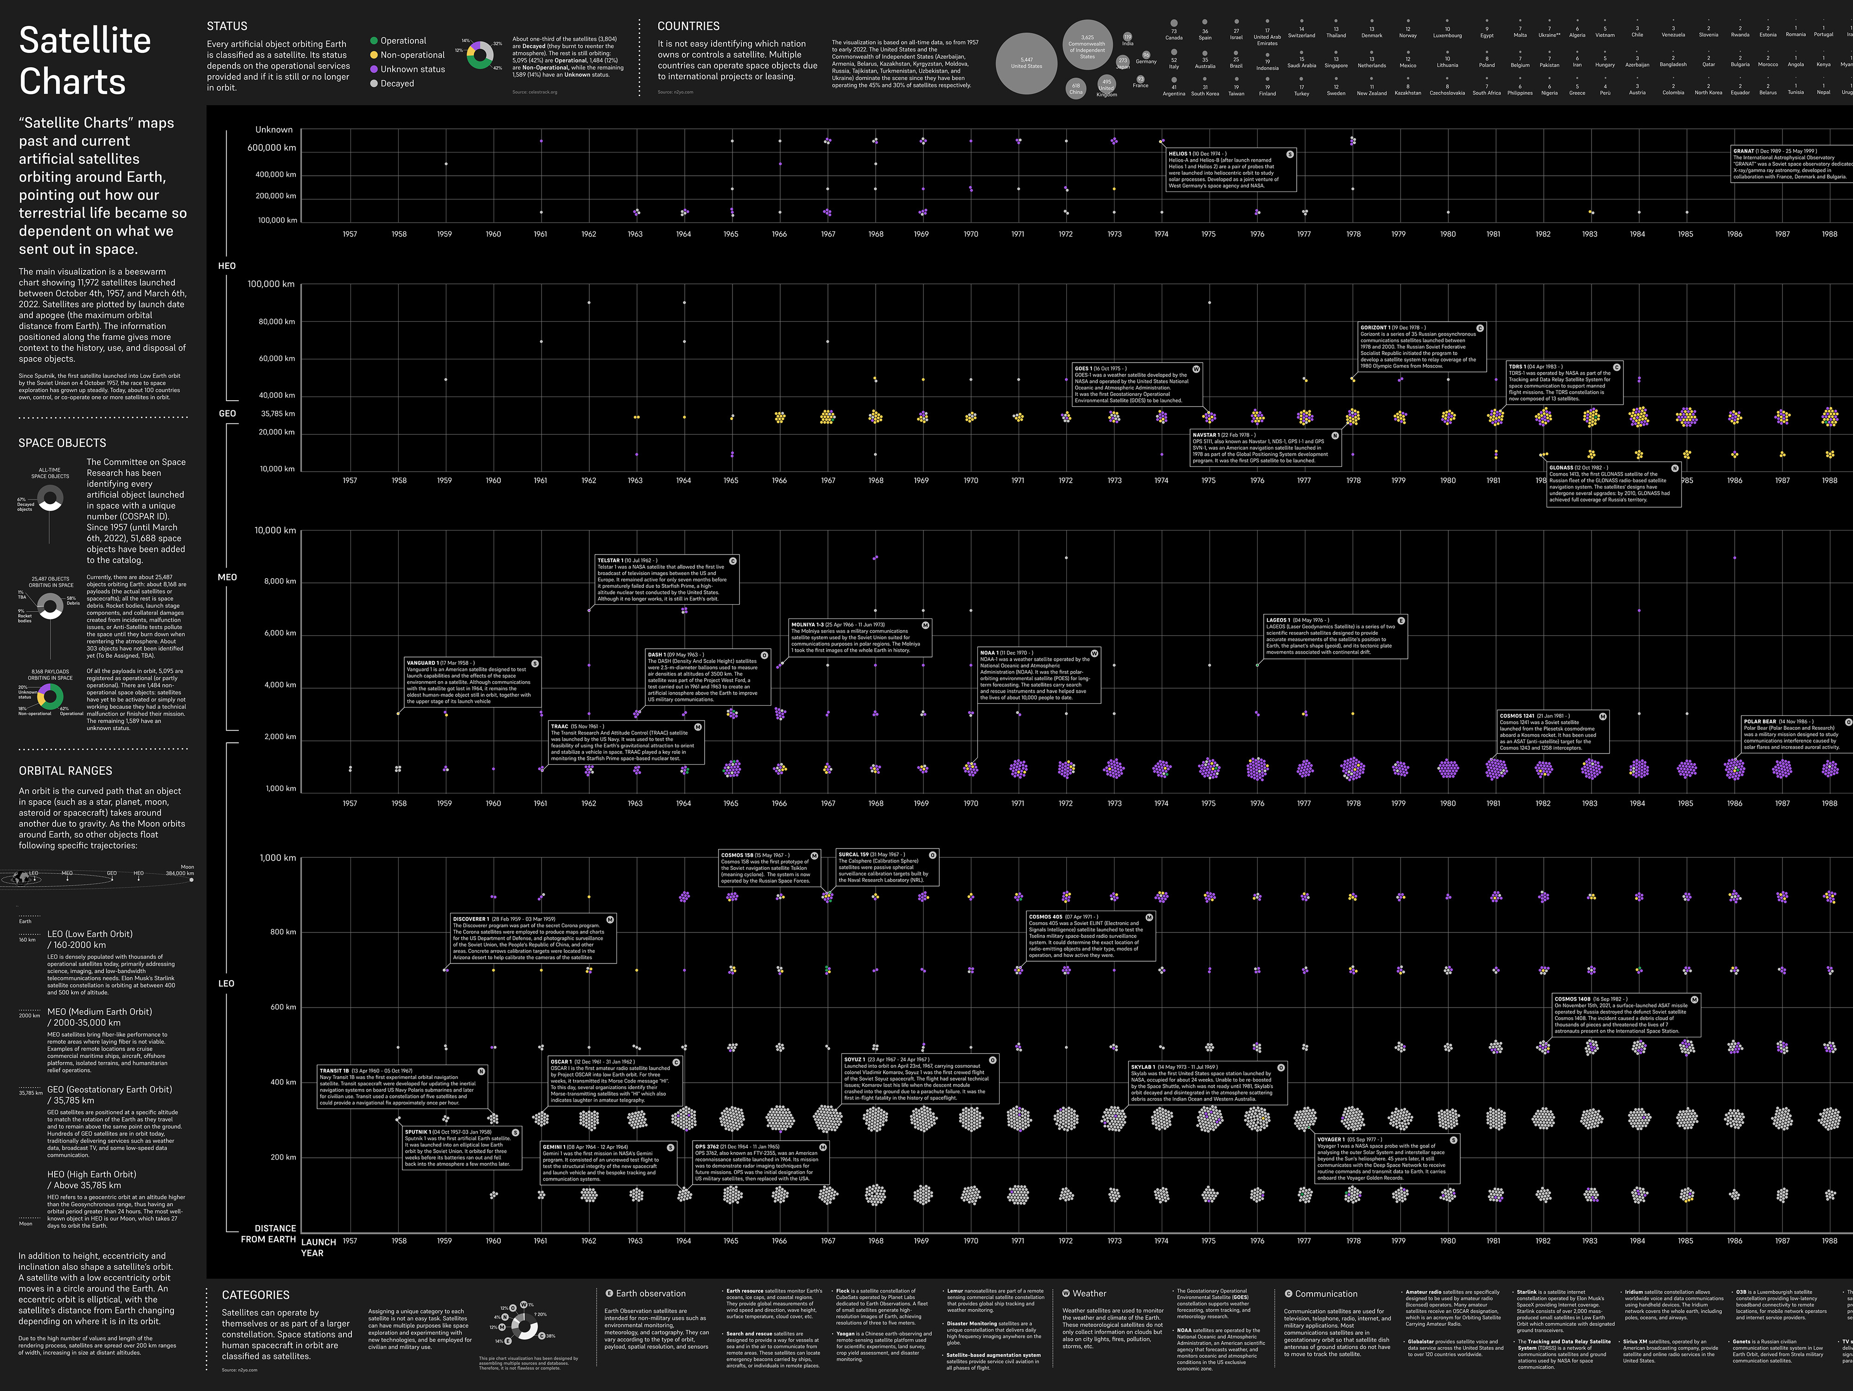1853x1391 pixels.
Task: Click the S badge on Sputnik 1 annotation
Action: click(x=515, y=1132)
